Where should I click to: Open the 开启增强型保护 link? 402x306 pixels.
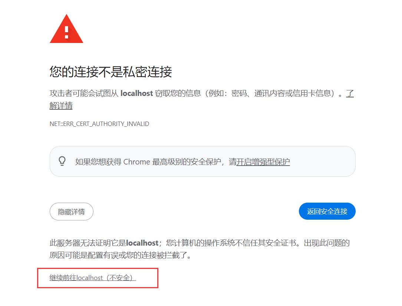point(263,162)
